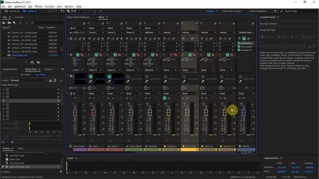The image size is (319, 179).
Task: Toggle the Multiband effect power on the Master strip
Action: (239, 43)
